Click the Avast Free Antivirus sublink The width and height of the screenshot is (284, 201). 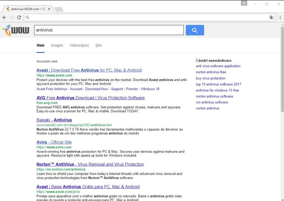pyautogui.click(x=52, y=89)
